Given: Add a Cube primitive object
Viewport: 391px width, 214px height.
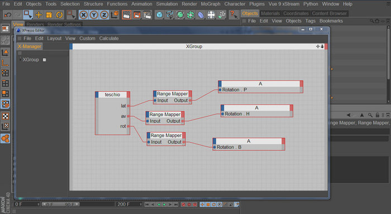Looking at the screenshot, I should (x=159, y=15).
